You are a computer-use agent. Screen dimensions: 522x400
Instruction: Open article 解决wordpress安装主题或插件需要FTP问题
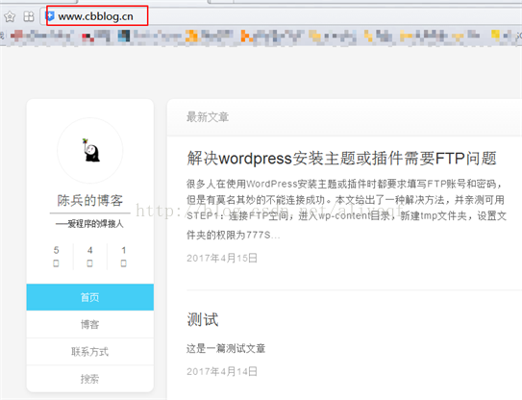point(341,158)
